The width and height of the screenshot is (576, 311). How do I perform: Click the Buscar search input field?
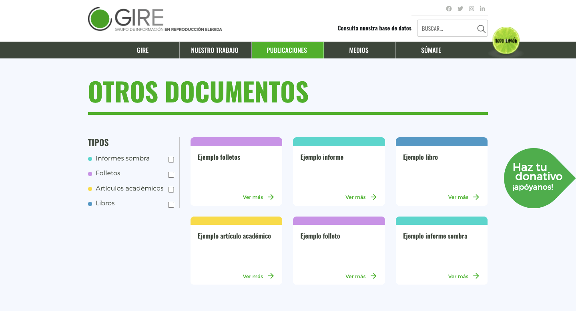pos(446,29)
